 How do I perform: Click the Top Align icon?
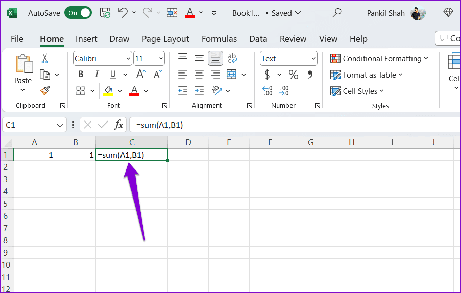pos(183,57)
